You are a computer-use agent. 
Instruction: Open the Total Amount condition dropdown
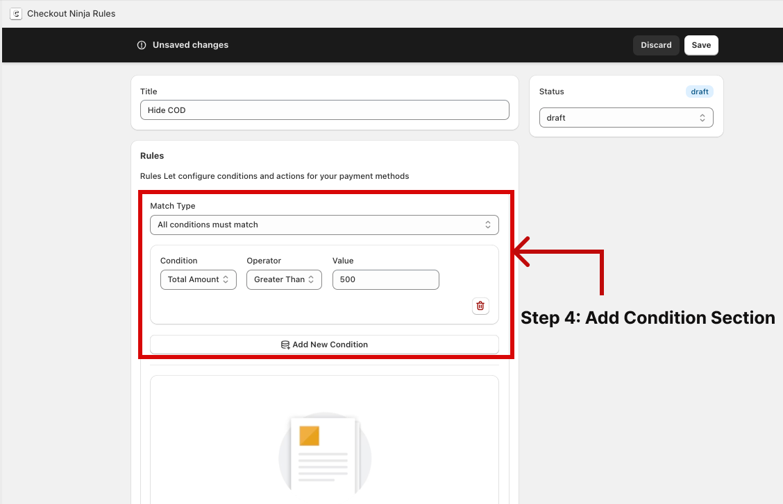coord(198,279)
